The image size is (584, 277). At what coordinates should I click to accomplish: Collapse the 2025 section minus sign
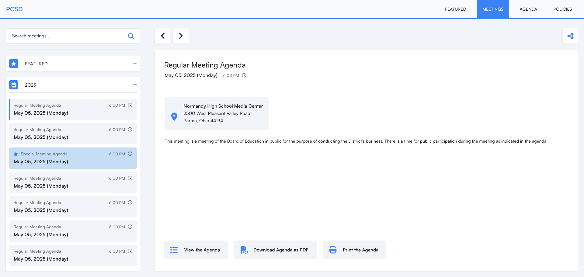coord(135,85)
